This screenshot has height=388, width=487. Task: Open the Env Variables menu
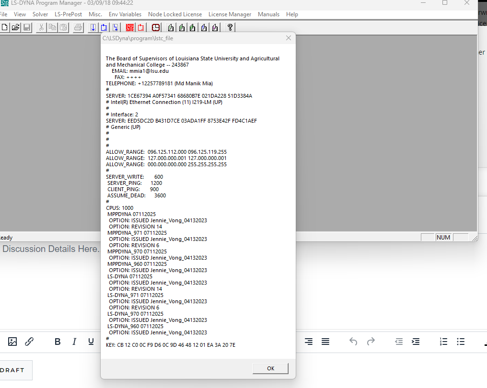(x=125, y=14)
